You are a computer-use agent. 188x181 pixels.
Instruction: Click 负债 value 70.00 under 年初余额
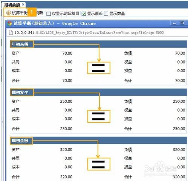click(x=180, y=53)
